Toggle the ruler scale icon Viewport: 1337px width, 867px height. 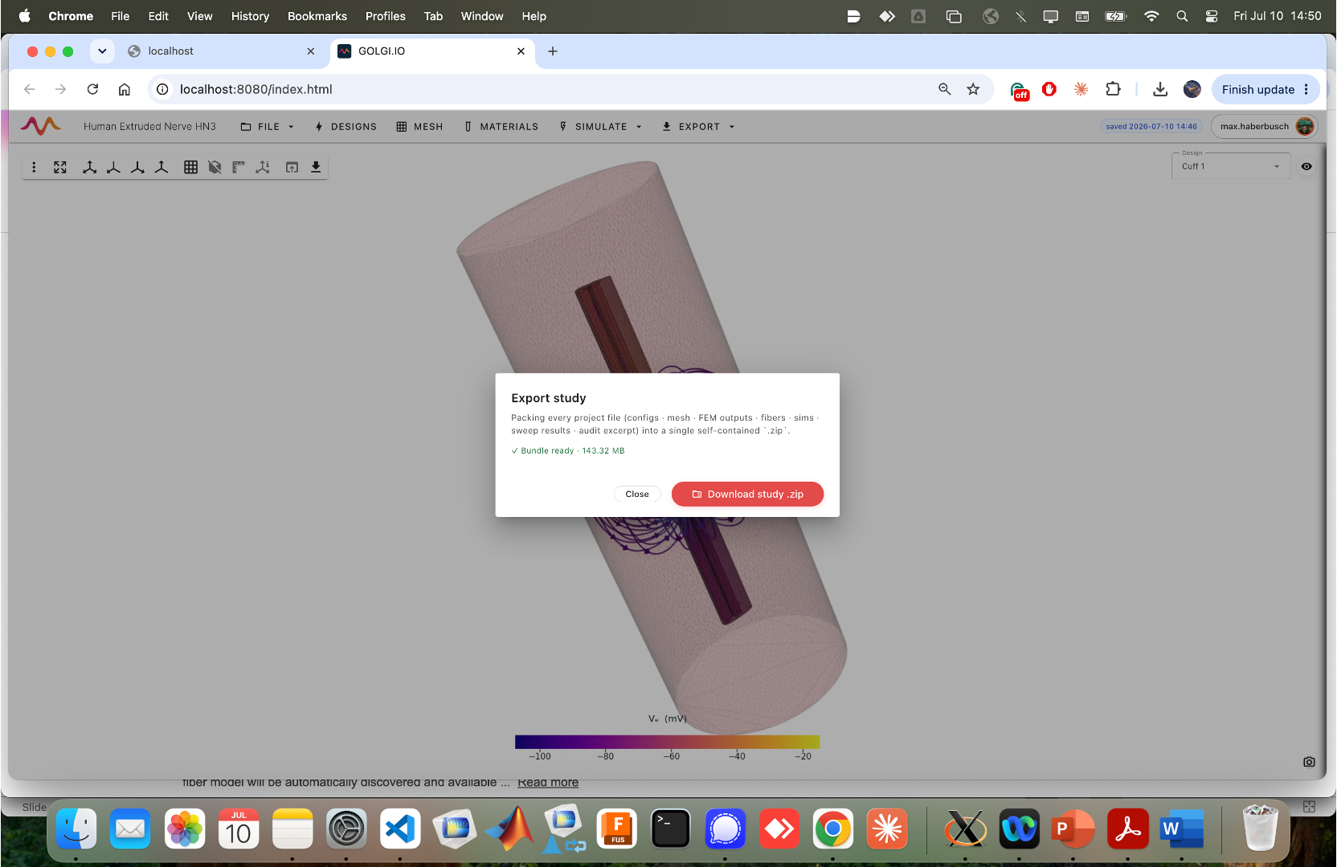click(x=239, y=167)
